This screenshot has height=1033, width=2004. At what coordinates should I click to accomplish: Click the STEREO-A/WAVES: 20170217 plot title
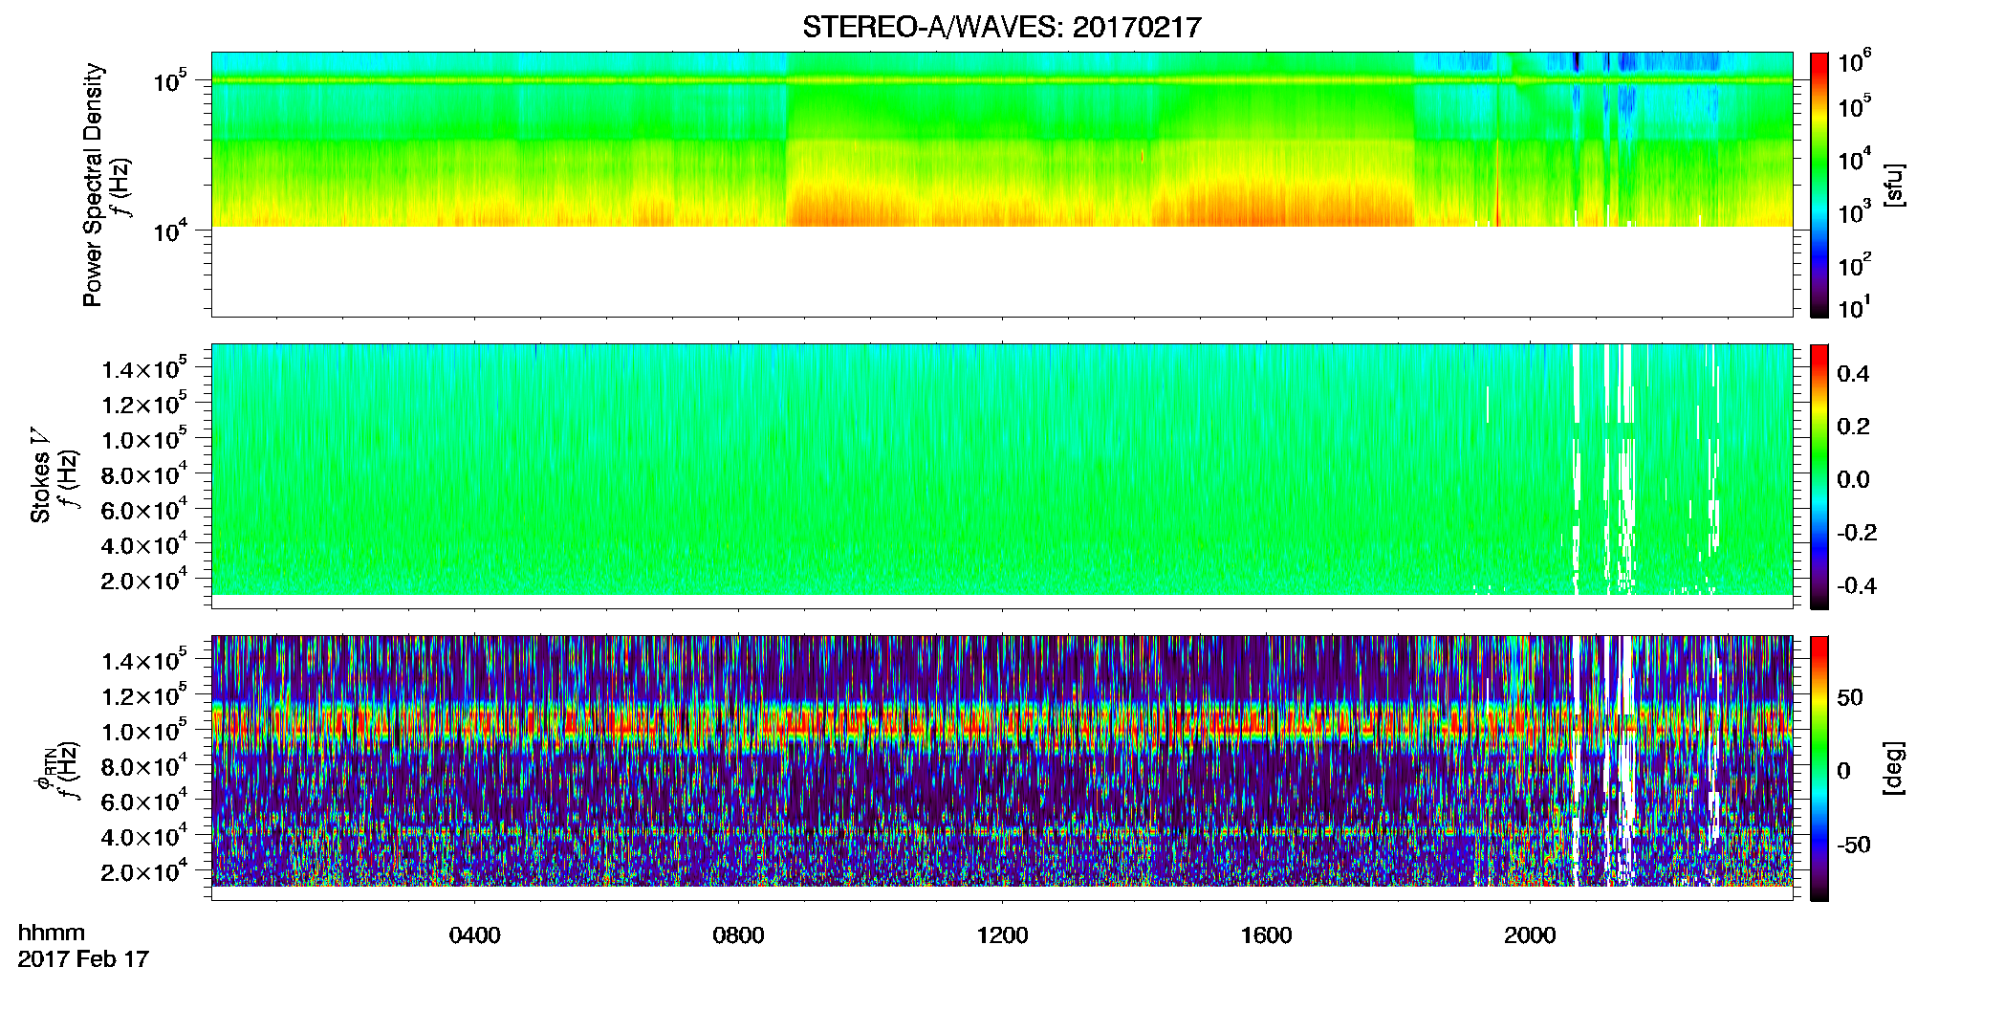pos(1001,27)
